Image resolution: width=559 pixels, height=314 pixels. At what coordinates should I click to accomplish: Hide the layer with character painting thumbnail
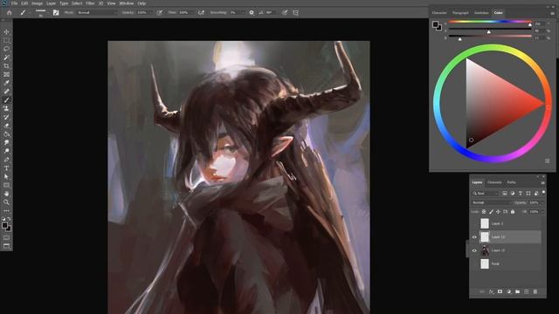[474, 250]
